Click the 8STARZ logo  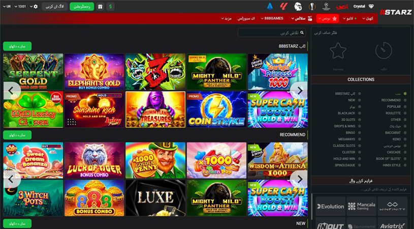tap(396, 12)
